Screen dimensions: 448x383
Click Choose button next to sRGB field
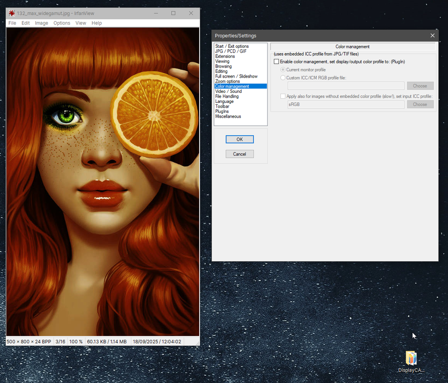pyautogui.click(x=420, y=104)
